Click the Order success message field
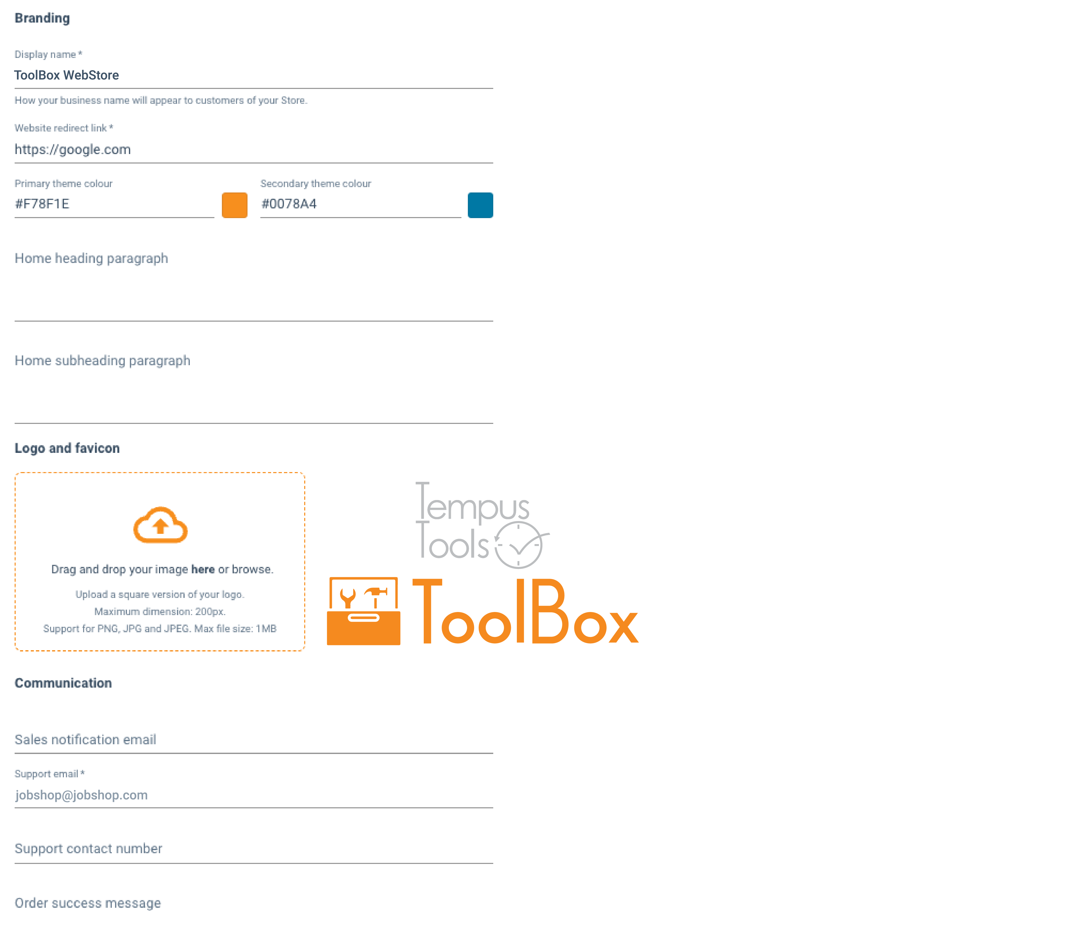This screenshot has width=1066, height=928. tap(253, 903)
